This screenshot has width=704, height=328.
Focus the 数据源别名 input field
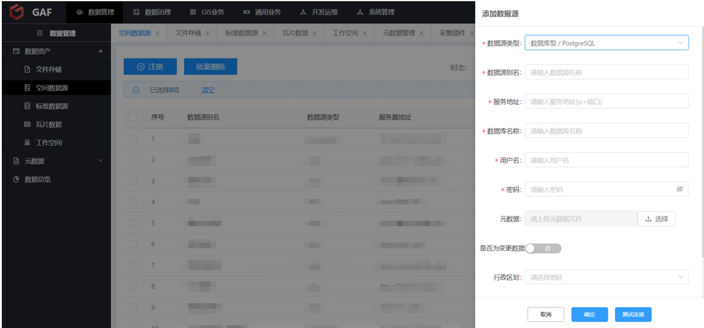pyautogui.click(x=606, y=72)
